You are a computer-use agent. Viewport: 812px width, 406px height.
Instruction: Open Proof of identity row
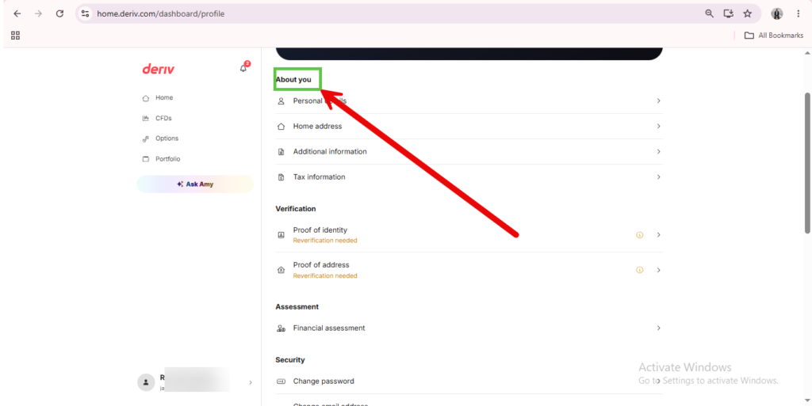(x=469, y=234)
